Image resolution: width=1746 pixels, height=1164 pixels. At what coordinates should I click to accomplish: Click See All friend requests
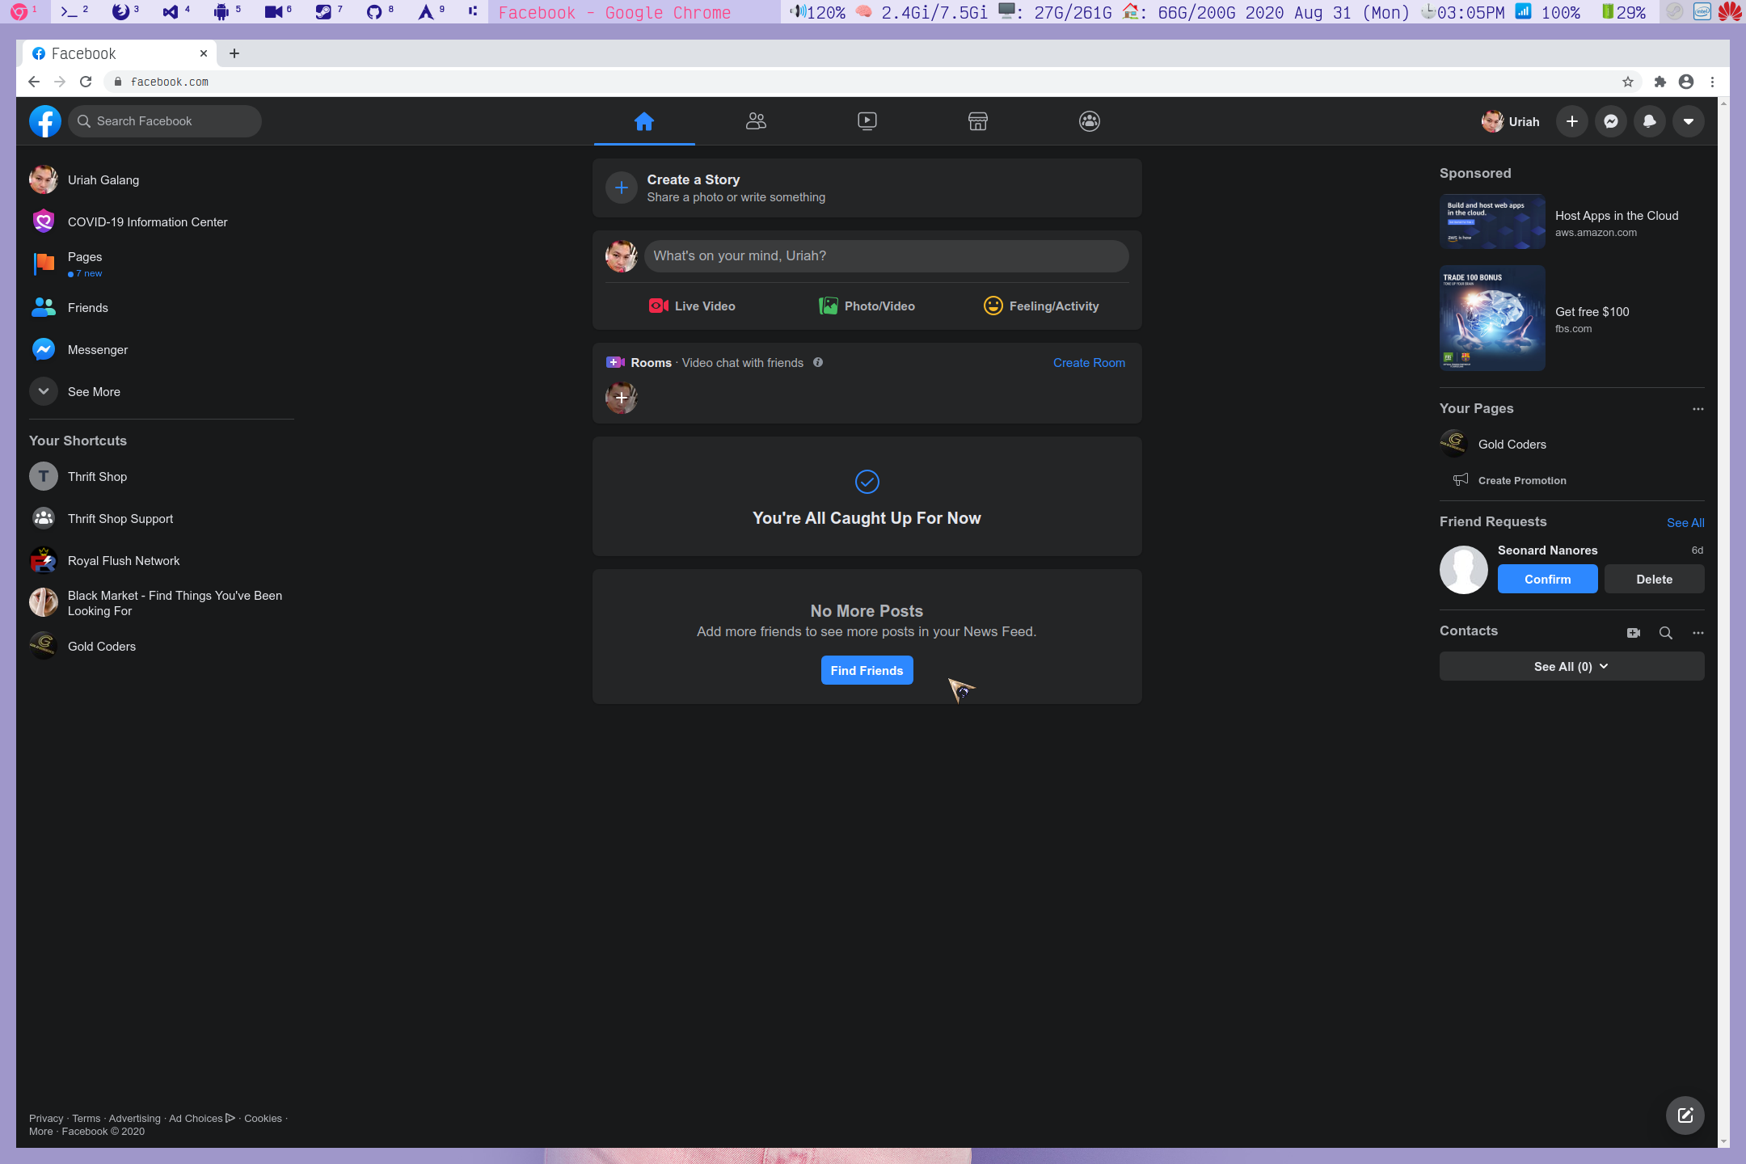point(1685,522)
